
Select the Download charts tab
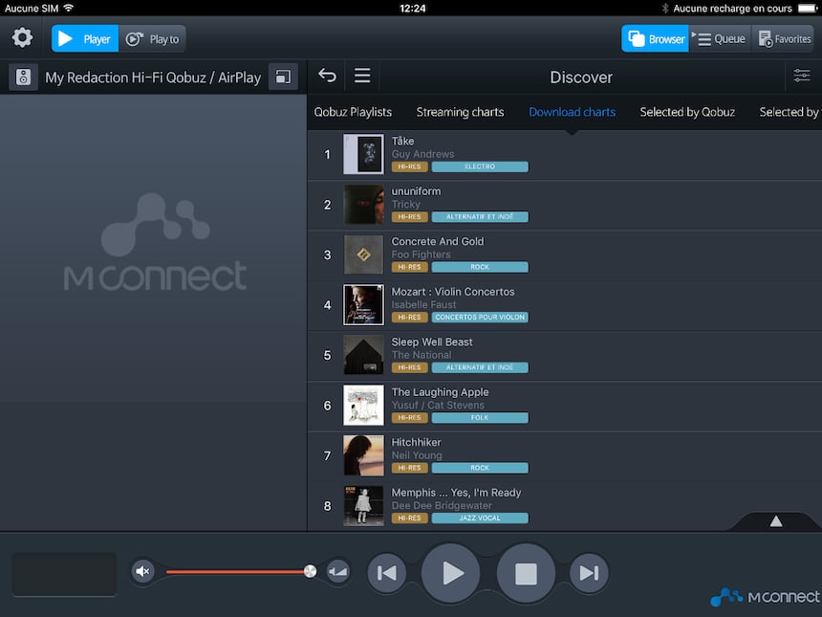[x=572, y=112]
